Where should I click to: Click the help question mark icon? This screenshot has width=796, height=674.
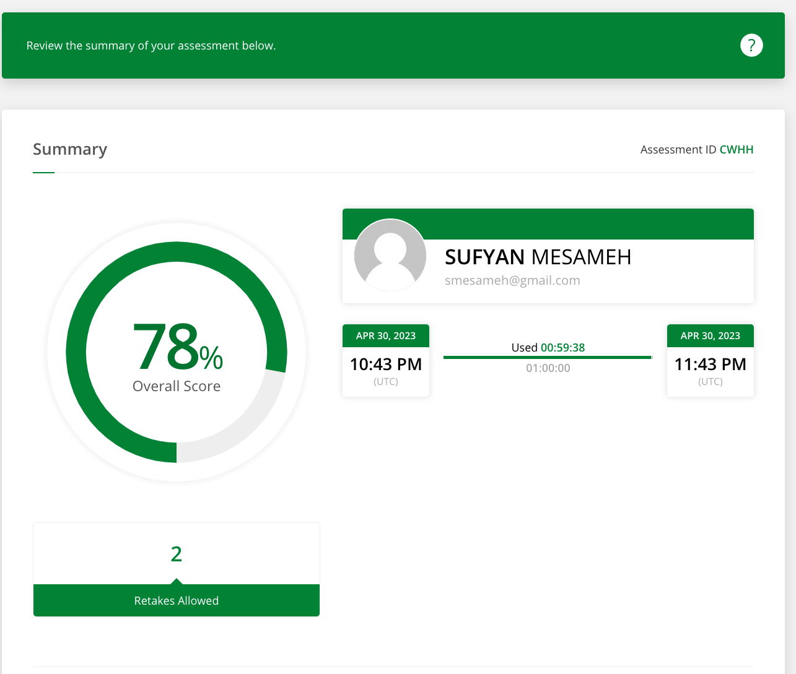coord(751,45)
